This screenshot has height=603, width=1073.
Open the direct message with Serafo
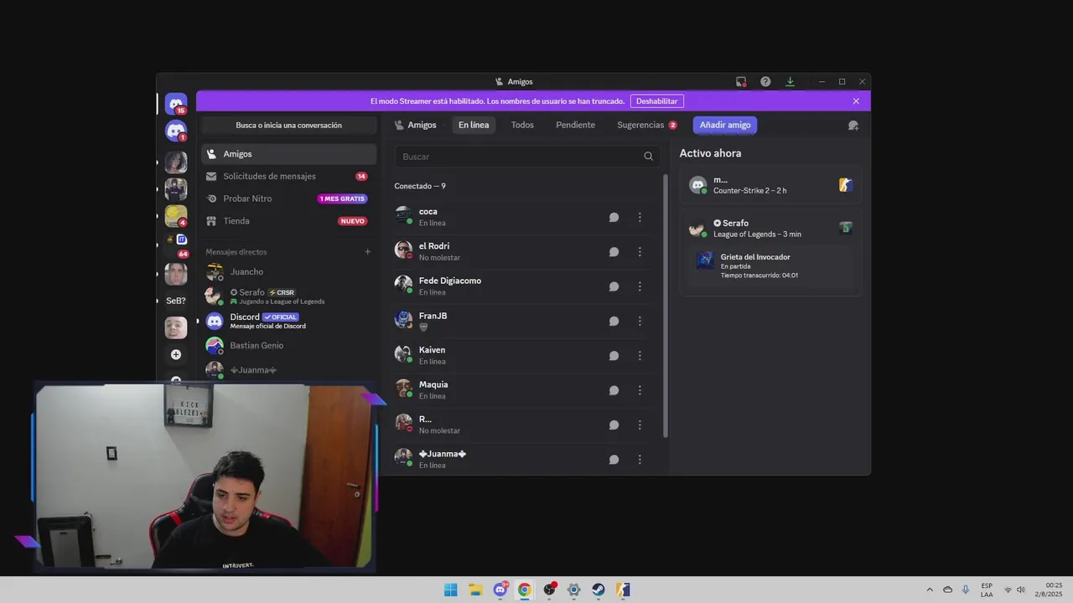tap(288, 296)
